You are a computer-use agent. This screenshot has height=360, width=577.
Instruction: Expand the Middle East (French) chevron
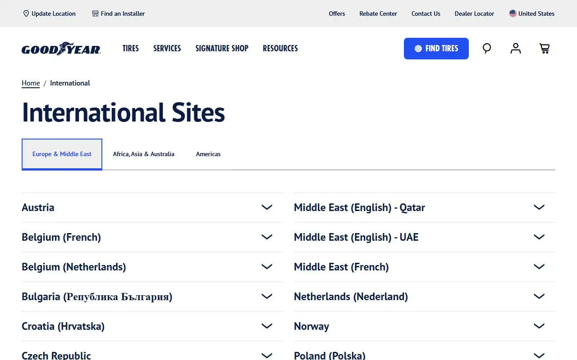[x=539, y=267]
